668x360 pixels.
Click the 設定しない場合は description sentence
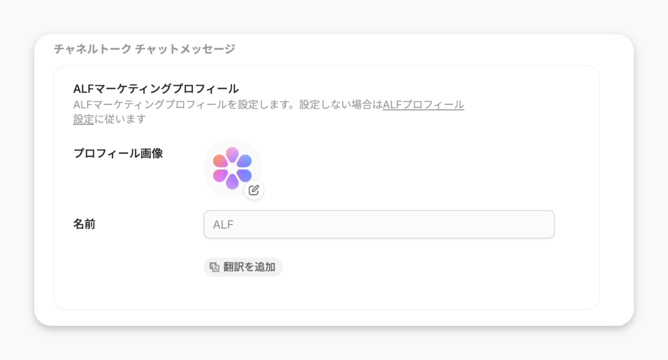click(341, 105)
